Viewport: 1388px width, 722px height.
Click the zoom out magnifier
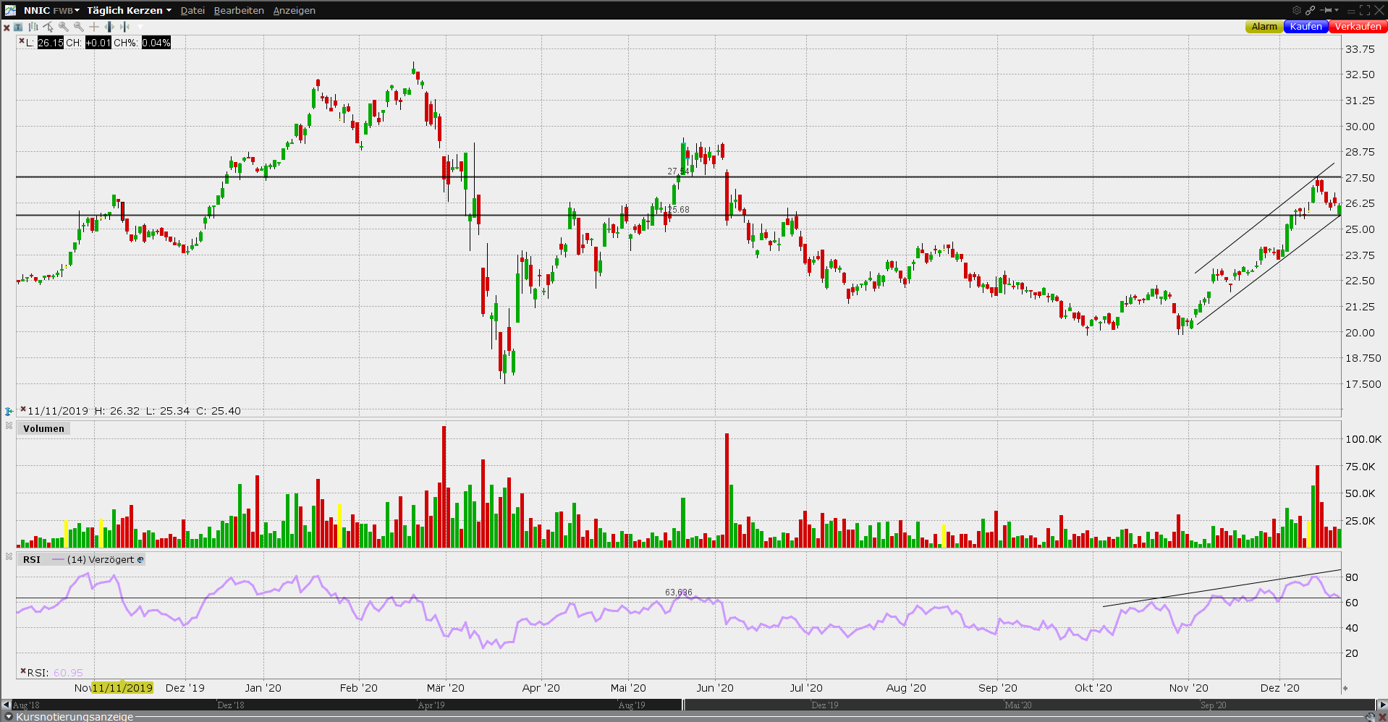pyautogui.click(x=79, y=27)
